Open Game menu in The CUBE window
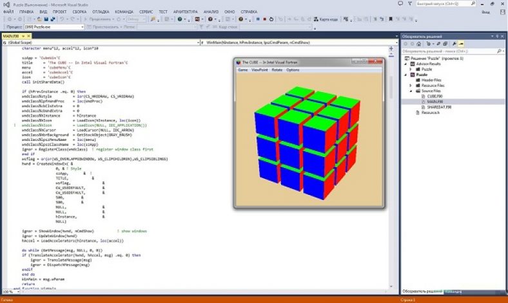Image resolution: width=508 pixels, height=303 pixels. (x=242, y=70)
